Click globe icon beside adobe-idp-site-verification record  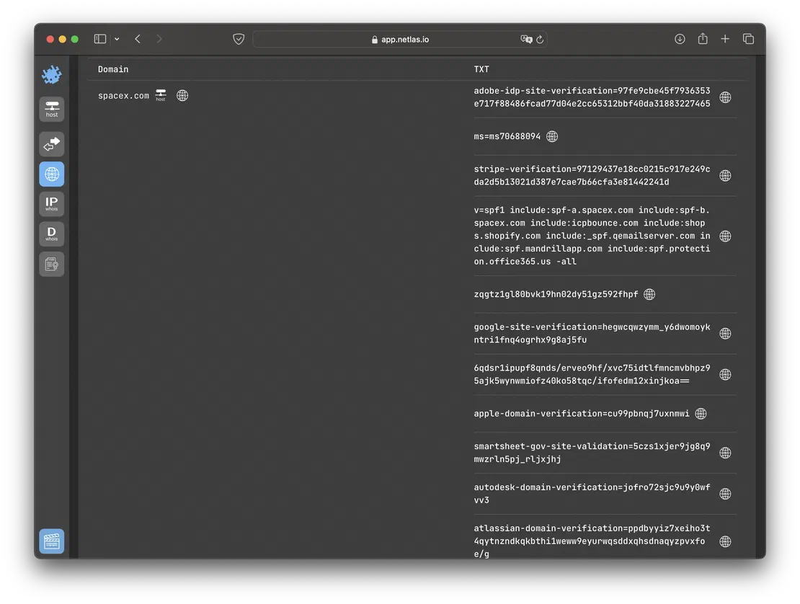coord(725,97)
